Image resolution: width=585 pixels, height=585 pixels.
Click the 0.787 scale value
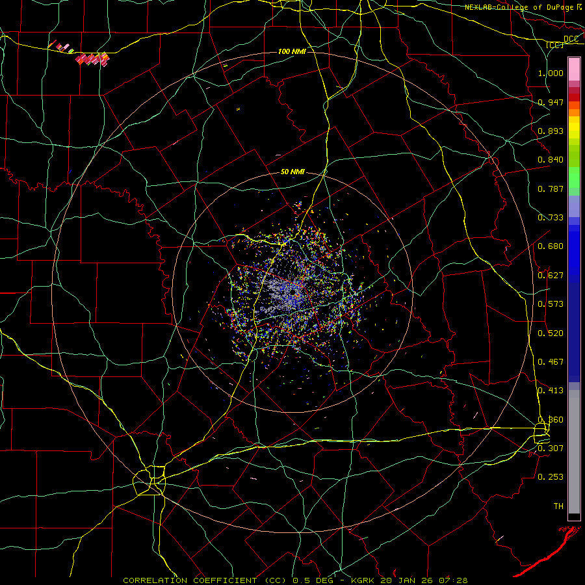551,188
